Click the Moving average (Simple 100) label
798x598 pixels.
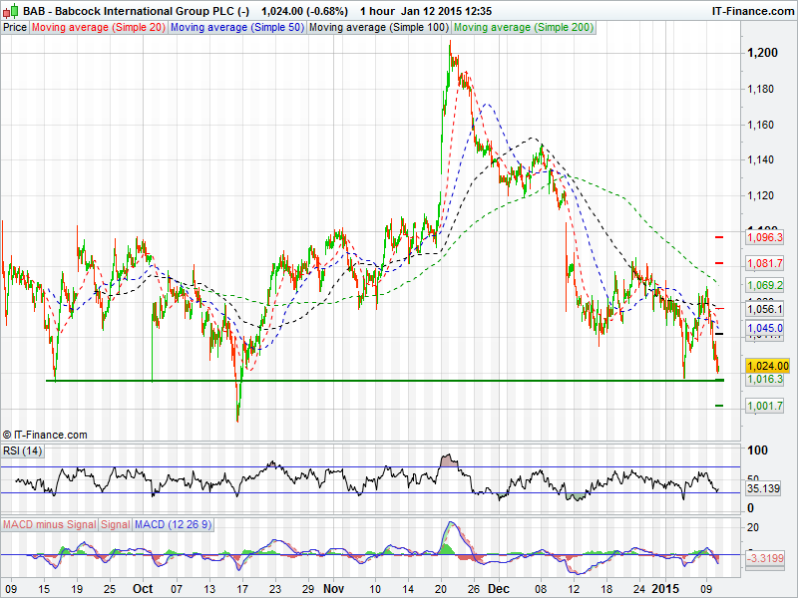point(378,27)
